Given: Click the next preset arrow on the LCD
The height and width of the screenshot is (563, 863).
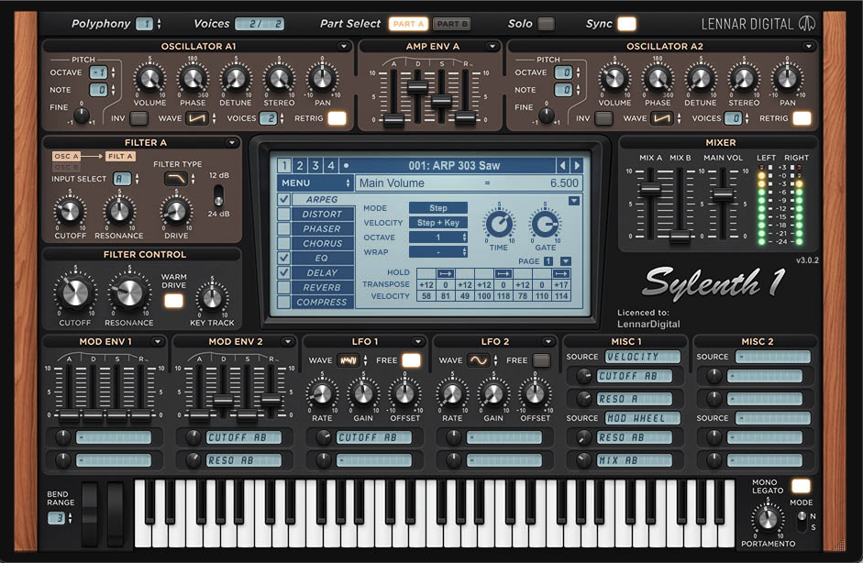Looking at the screenshot, I should tap(575, 165).
